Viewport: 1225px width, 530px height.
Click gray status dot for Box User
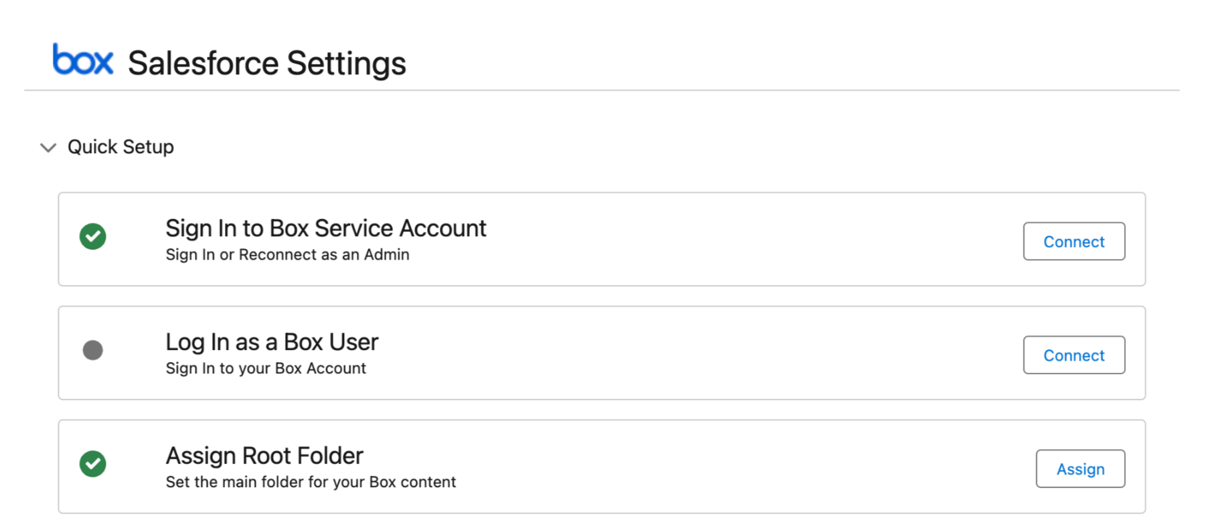pyautogui.click(x=93, y=350)
